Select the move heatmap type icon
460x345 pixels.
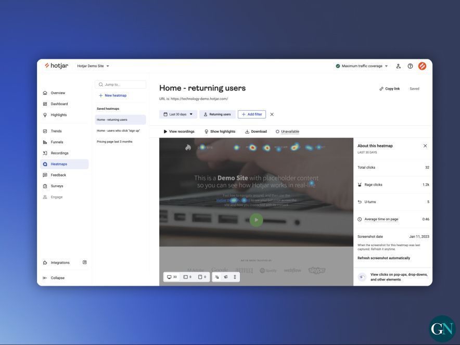click(226, 277)
